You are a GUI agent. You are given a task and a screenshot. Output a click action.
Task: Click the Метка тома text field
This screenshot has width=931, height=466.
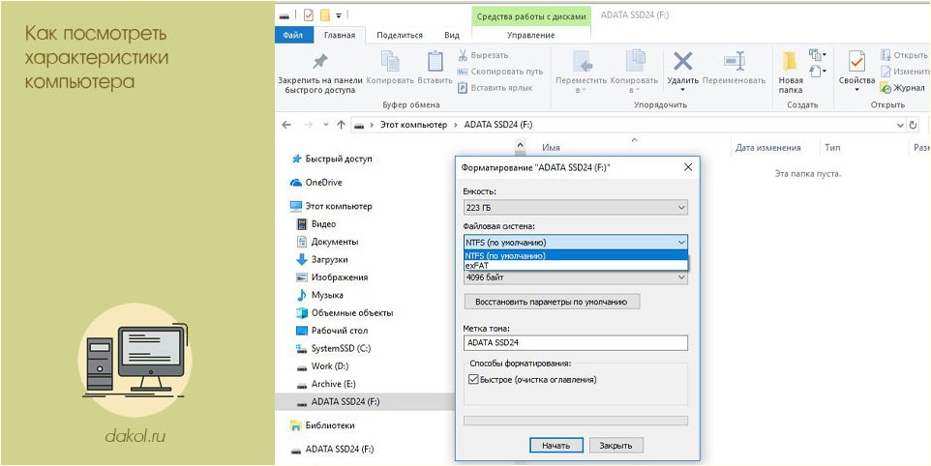(575, 342)
